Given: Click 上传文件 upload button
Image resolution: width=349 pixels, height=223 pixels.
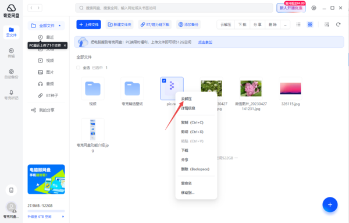Looking at the screenshot, I should pos(88,24).
